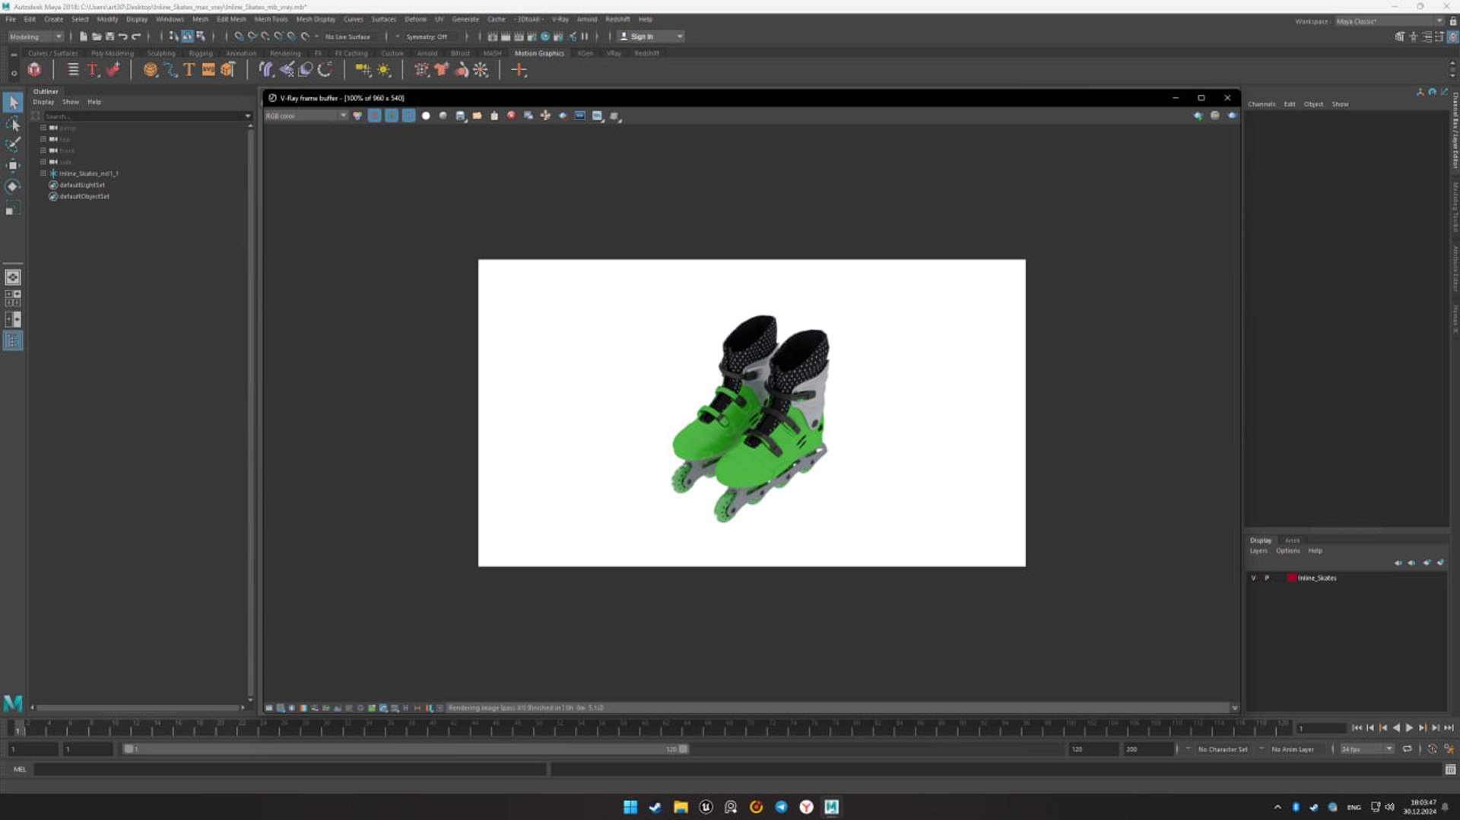
Task: Open the V-Ray menu in menu bar
Action: coord(560,20)
